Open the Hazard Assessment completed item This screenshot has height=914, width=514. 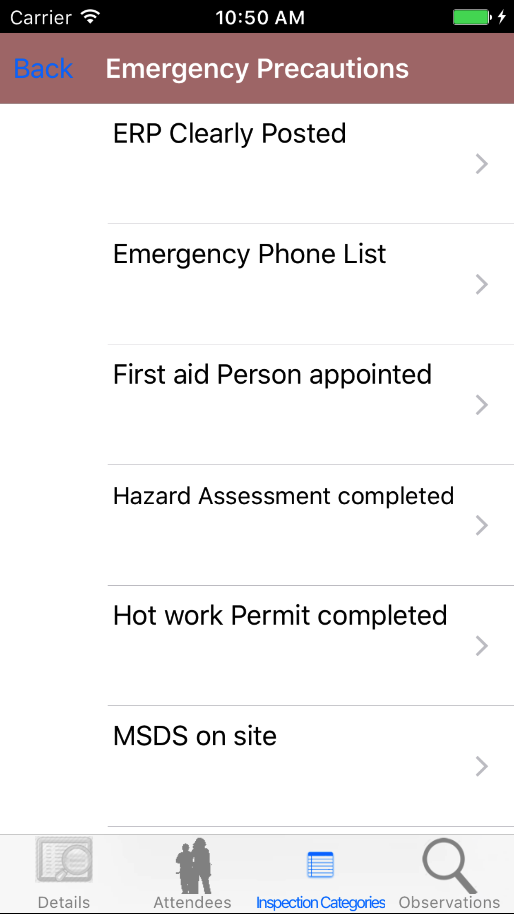pyautogui.click(x=283, y=496)
